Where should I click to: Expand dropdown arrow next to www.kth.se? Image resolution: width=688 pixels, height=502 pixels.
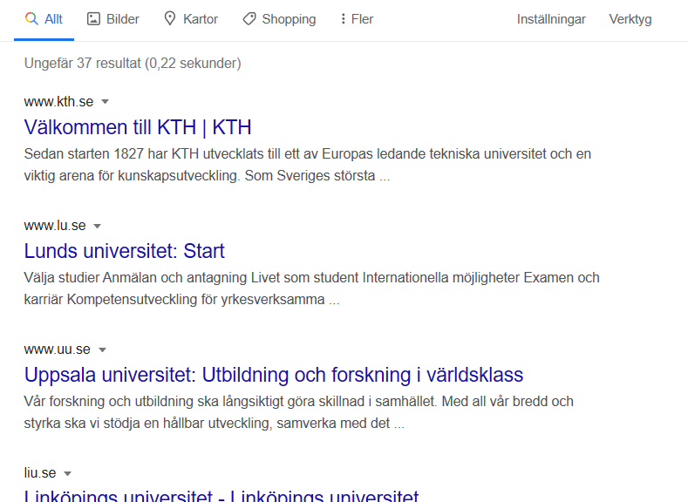coord(105,102)
